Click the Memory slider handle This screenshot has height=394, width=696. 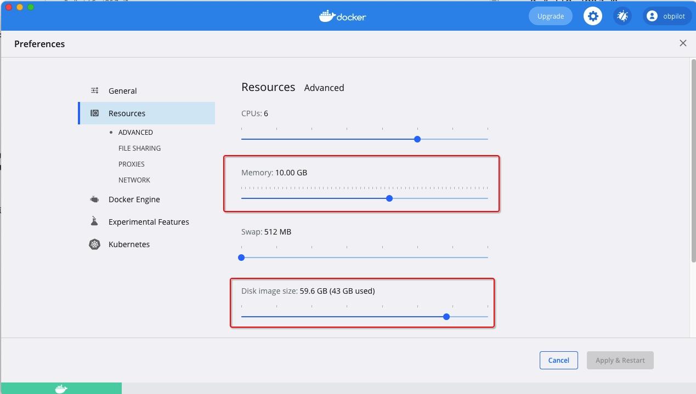(389, 198)
